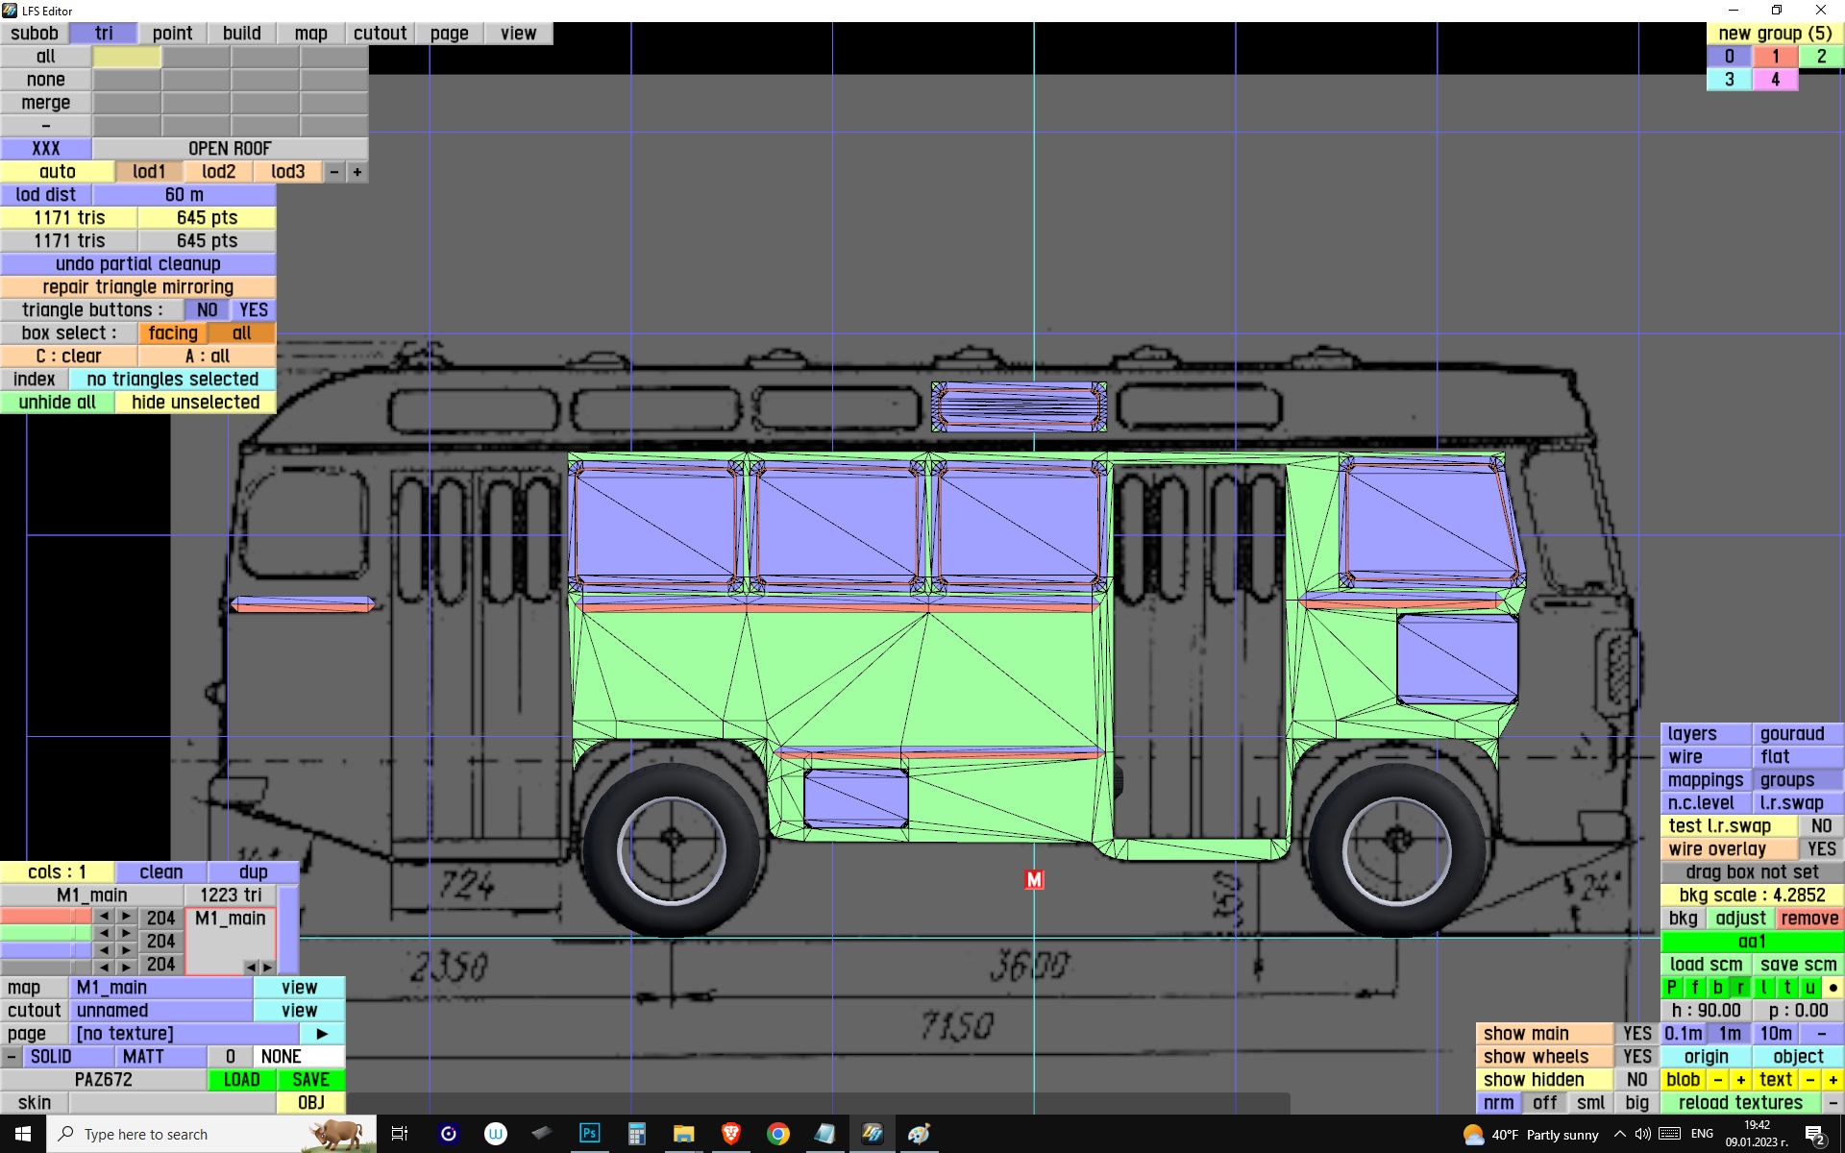Set triangle buttons to NO
Image resolution: width=1845 pixels, height=1153 pixels.
click(x=207, y=310)
